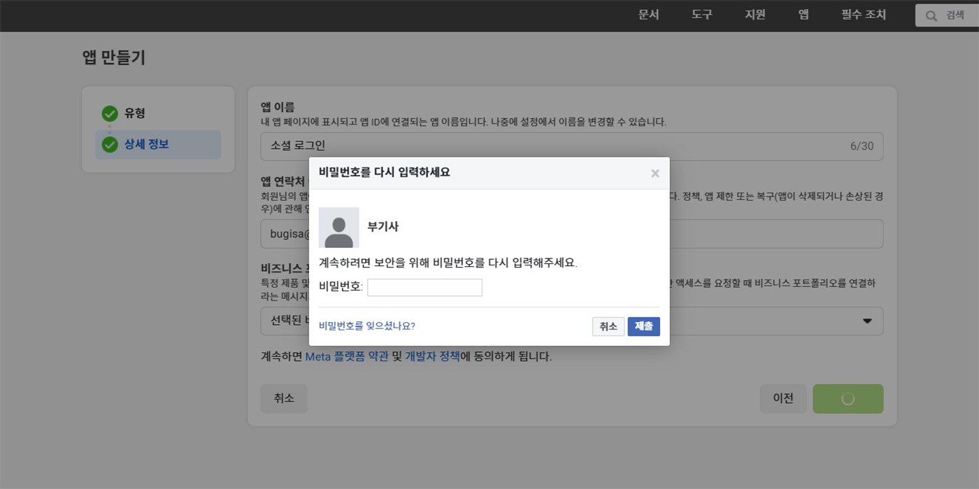Click the search magnifier icon
The height and width of the screenshot is (489, 979).
931,15
